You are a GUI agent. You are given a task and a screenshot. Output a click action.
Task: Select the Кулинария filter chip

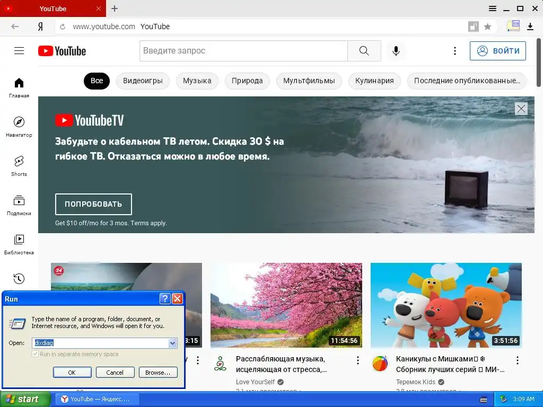374,81
